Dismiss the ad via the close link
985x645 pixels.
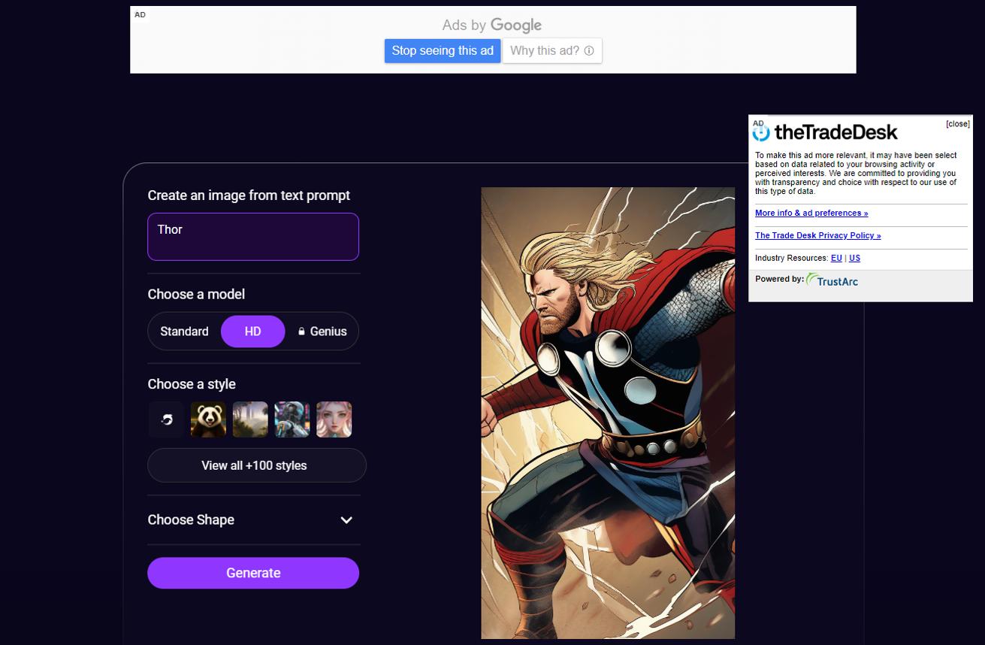tap(959, 123)
